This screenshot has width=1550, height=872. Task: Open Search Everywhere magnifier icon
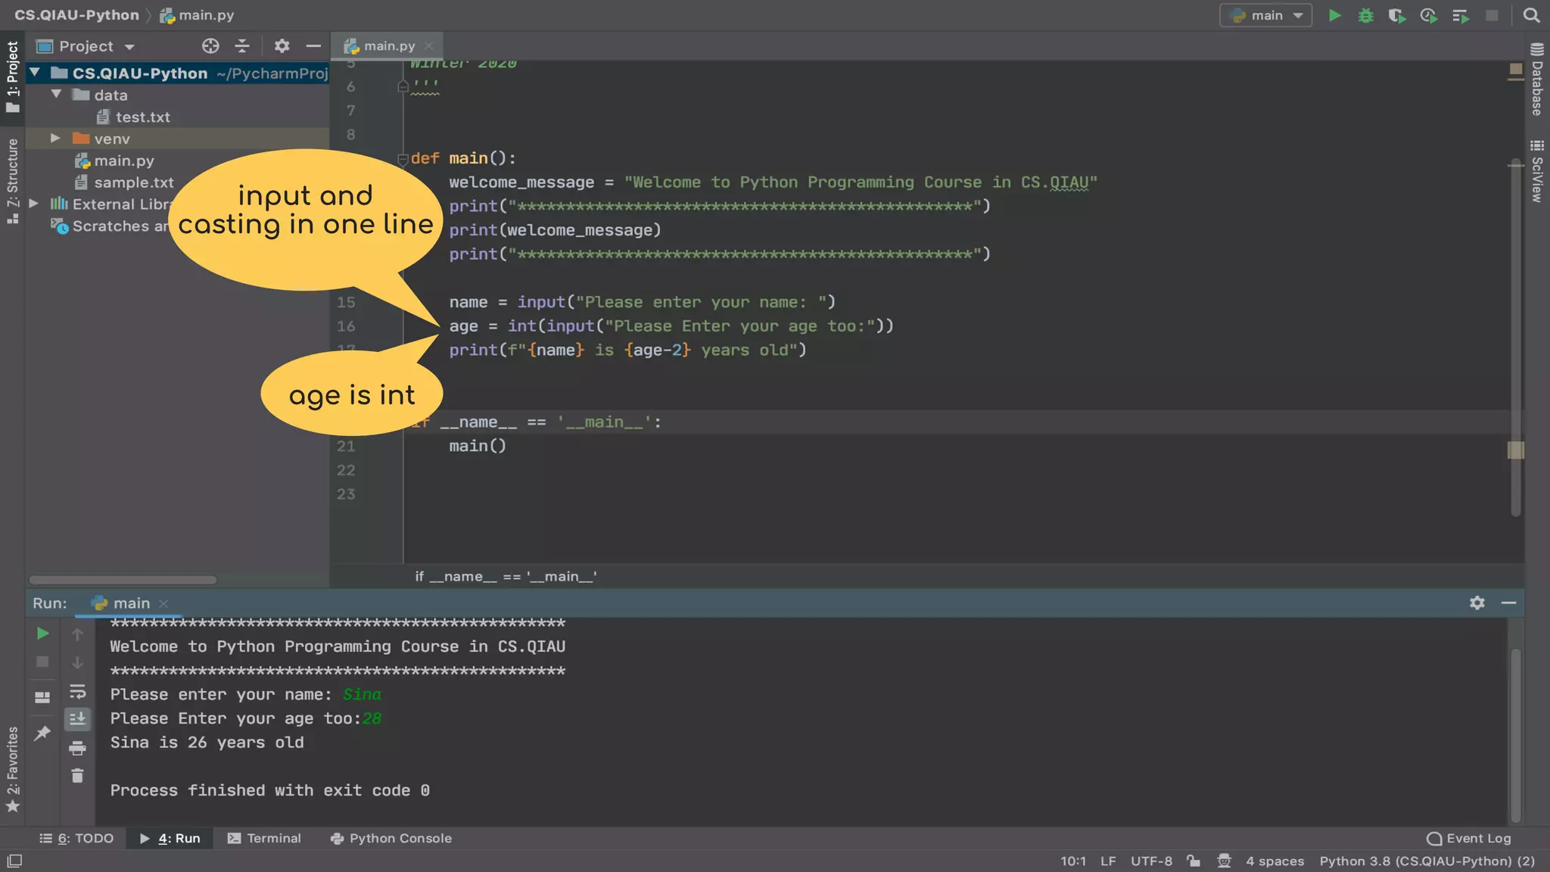point(1531,15)
